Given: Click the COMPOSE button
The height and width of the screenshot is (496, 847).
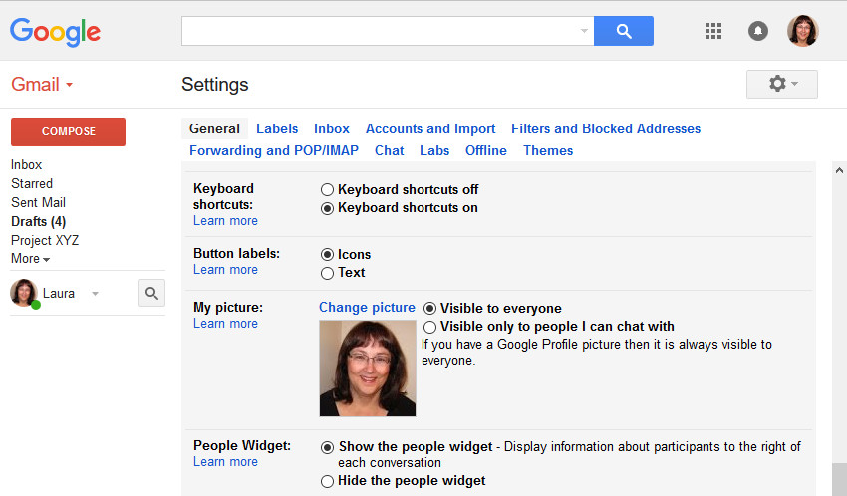Looking at the screenshot, I should point(68,131).
